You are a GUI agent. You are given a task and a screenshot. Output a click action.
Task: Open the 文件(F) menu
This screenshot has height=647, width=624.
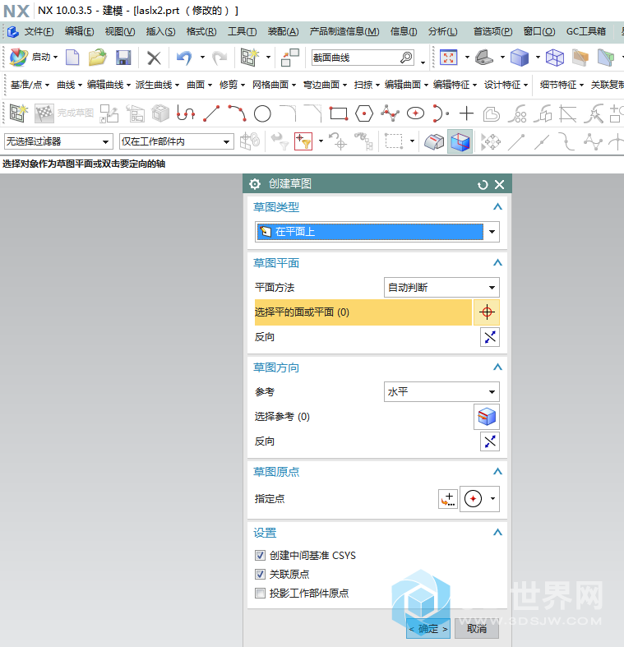point(39,31)
